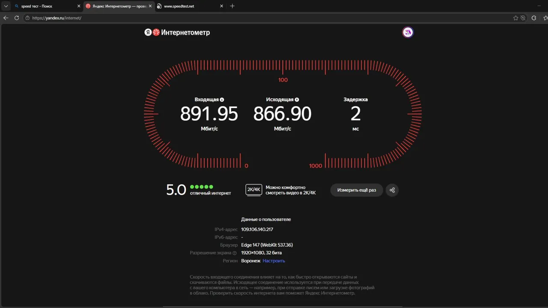Open the tab search dropdown arrow
This screenshot has width=548, height=308.
click(6, 6)
